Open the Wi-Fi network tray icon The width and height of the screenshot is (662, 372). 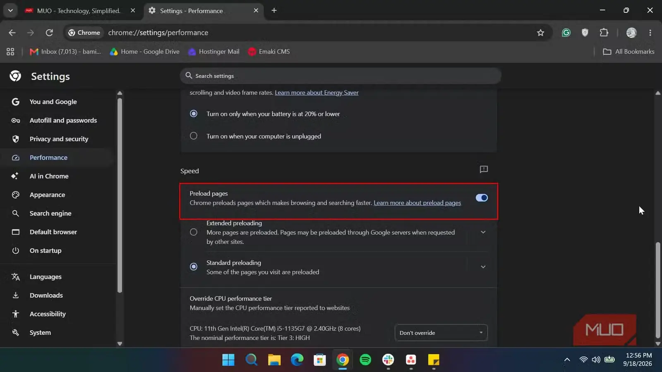click(583, 360)
